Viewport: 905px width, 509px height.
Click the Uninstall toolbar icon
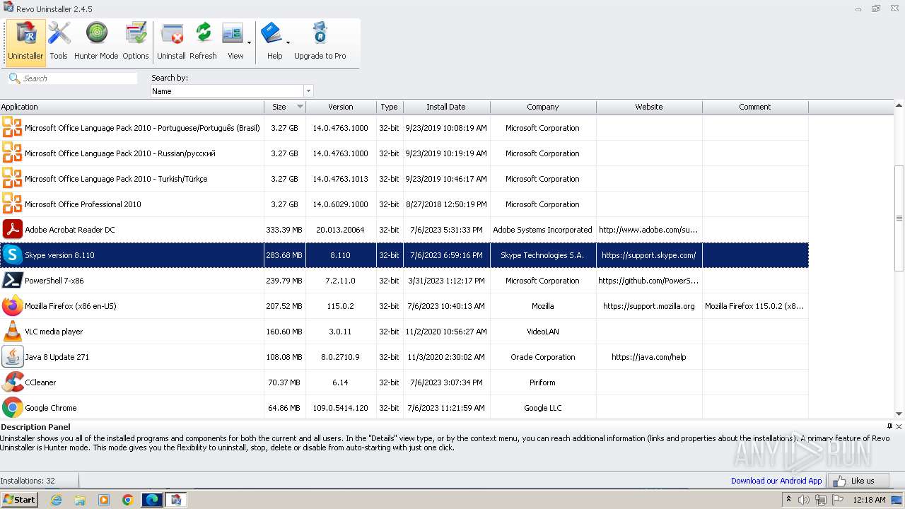171,42
